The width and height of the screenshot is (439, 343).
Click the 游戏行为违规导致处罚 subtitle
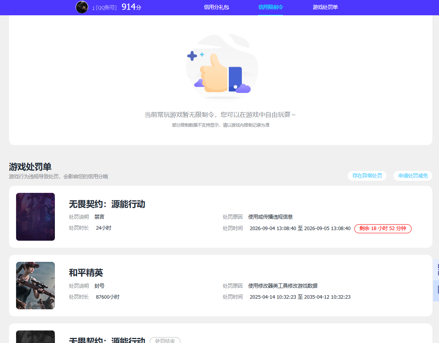(58, 176)
